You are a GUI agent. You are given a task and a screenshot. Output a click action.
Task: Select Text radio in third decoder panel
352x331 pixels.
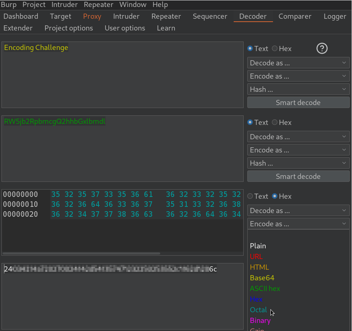click(250, 196)
